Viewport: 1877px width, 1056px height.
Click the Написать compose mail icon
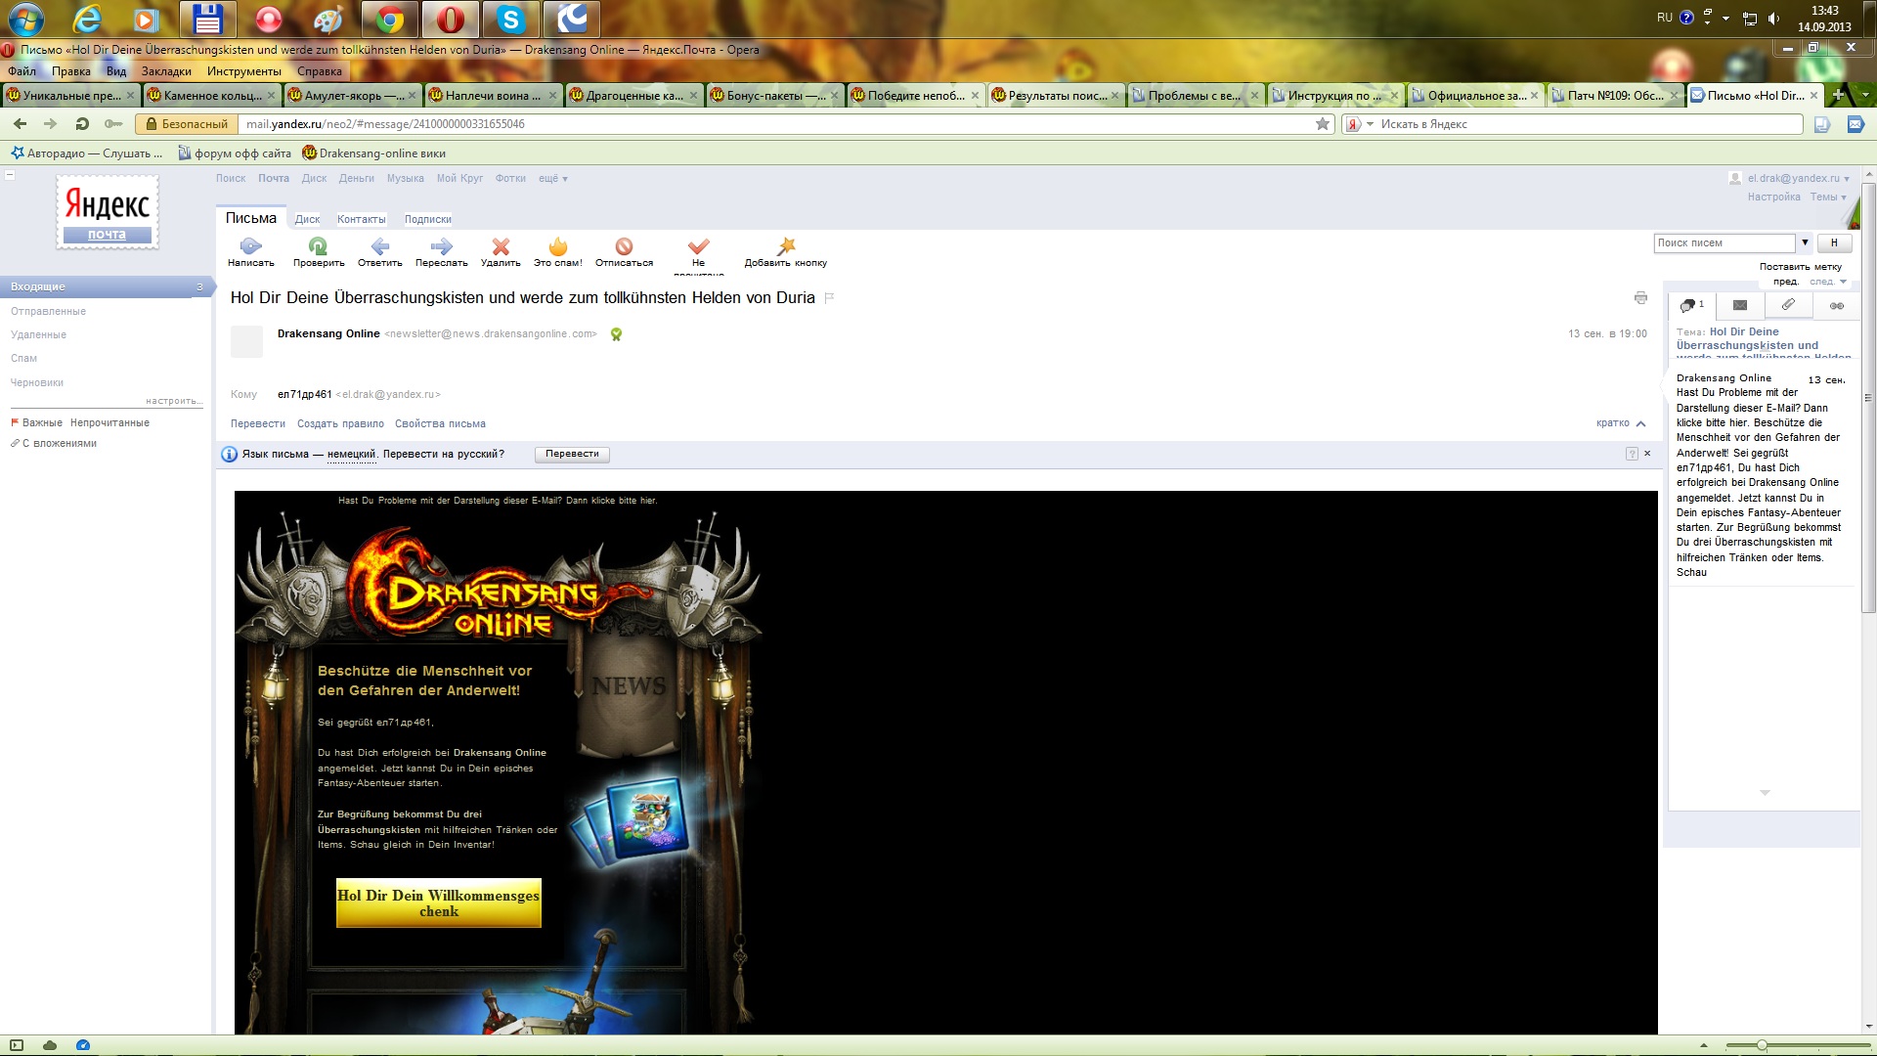[x=250, y=246]
